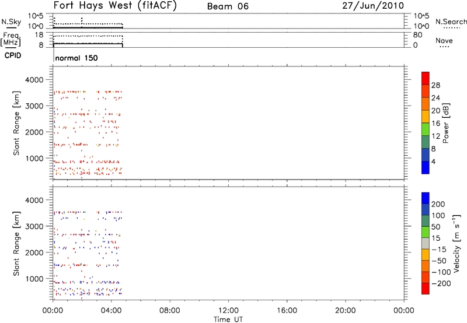Click the grey -15 to 15 Velocity color segment
Screen dimensions: 467x323
426,244
